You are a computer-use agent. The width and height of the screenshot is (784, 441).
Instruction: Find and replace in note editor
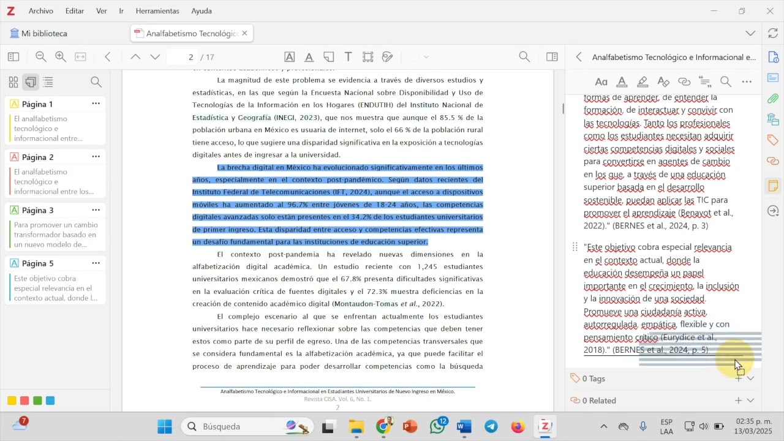click(726, 82)
